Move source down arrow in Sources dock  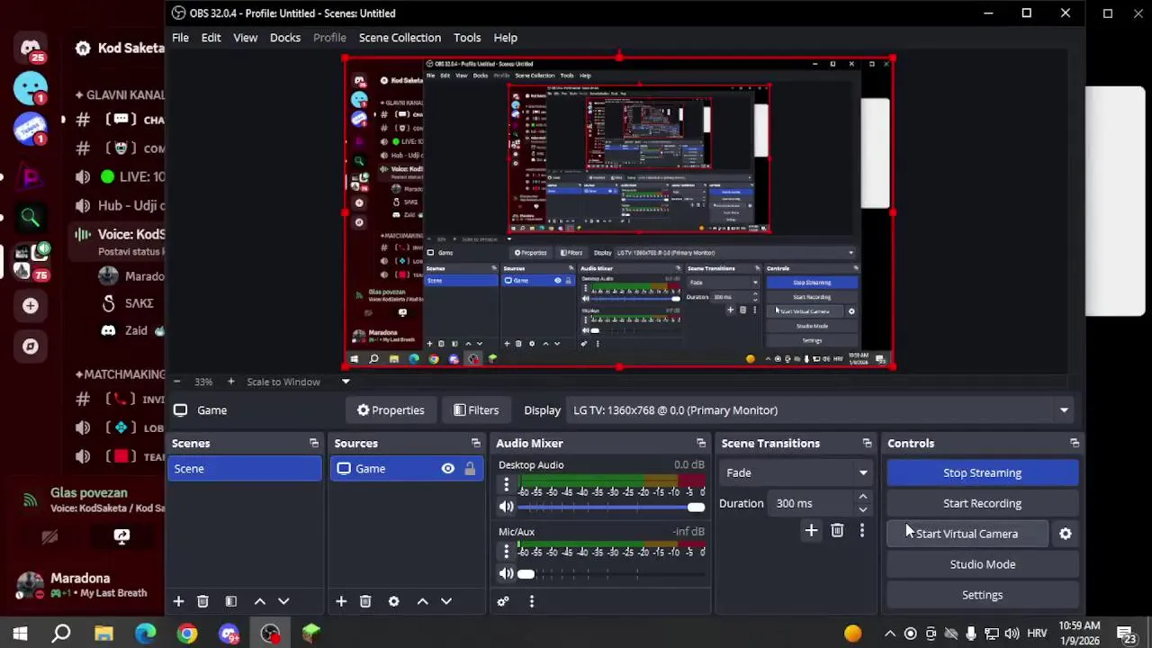click(446, 601)
